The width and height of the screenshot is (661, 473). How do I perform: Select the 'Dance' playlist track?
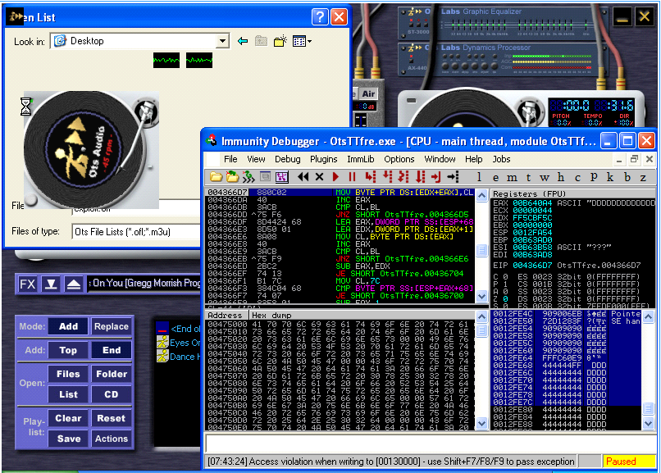click(179, 357)
